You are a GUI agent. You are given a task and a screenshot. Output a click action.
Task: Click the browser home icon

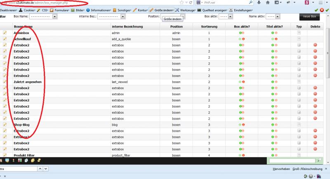[x=268, y=2]
